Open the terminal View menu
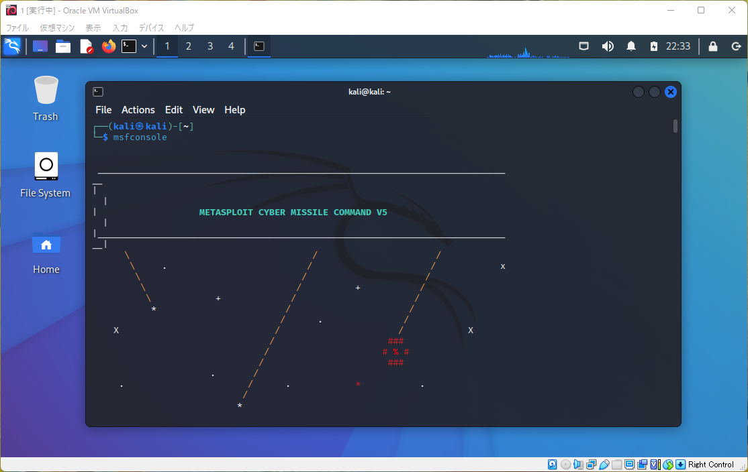This screenshot has height=472, width=748. [203, 109]
